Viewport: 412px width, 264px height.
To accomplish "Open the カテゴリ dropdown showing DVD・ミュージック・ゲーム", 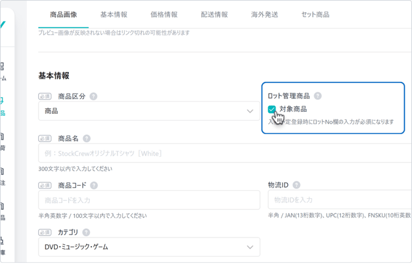I will (x=149, y=247).
